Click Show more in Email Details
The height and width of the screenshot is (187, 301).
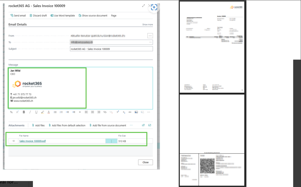click(147, 25)
